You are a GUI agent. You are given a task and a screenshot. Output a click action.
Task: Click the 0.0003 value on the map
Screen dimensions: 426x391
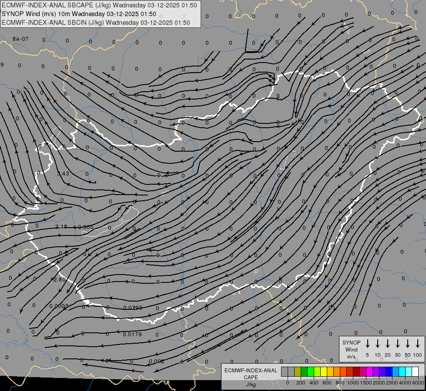(59, 306)
